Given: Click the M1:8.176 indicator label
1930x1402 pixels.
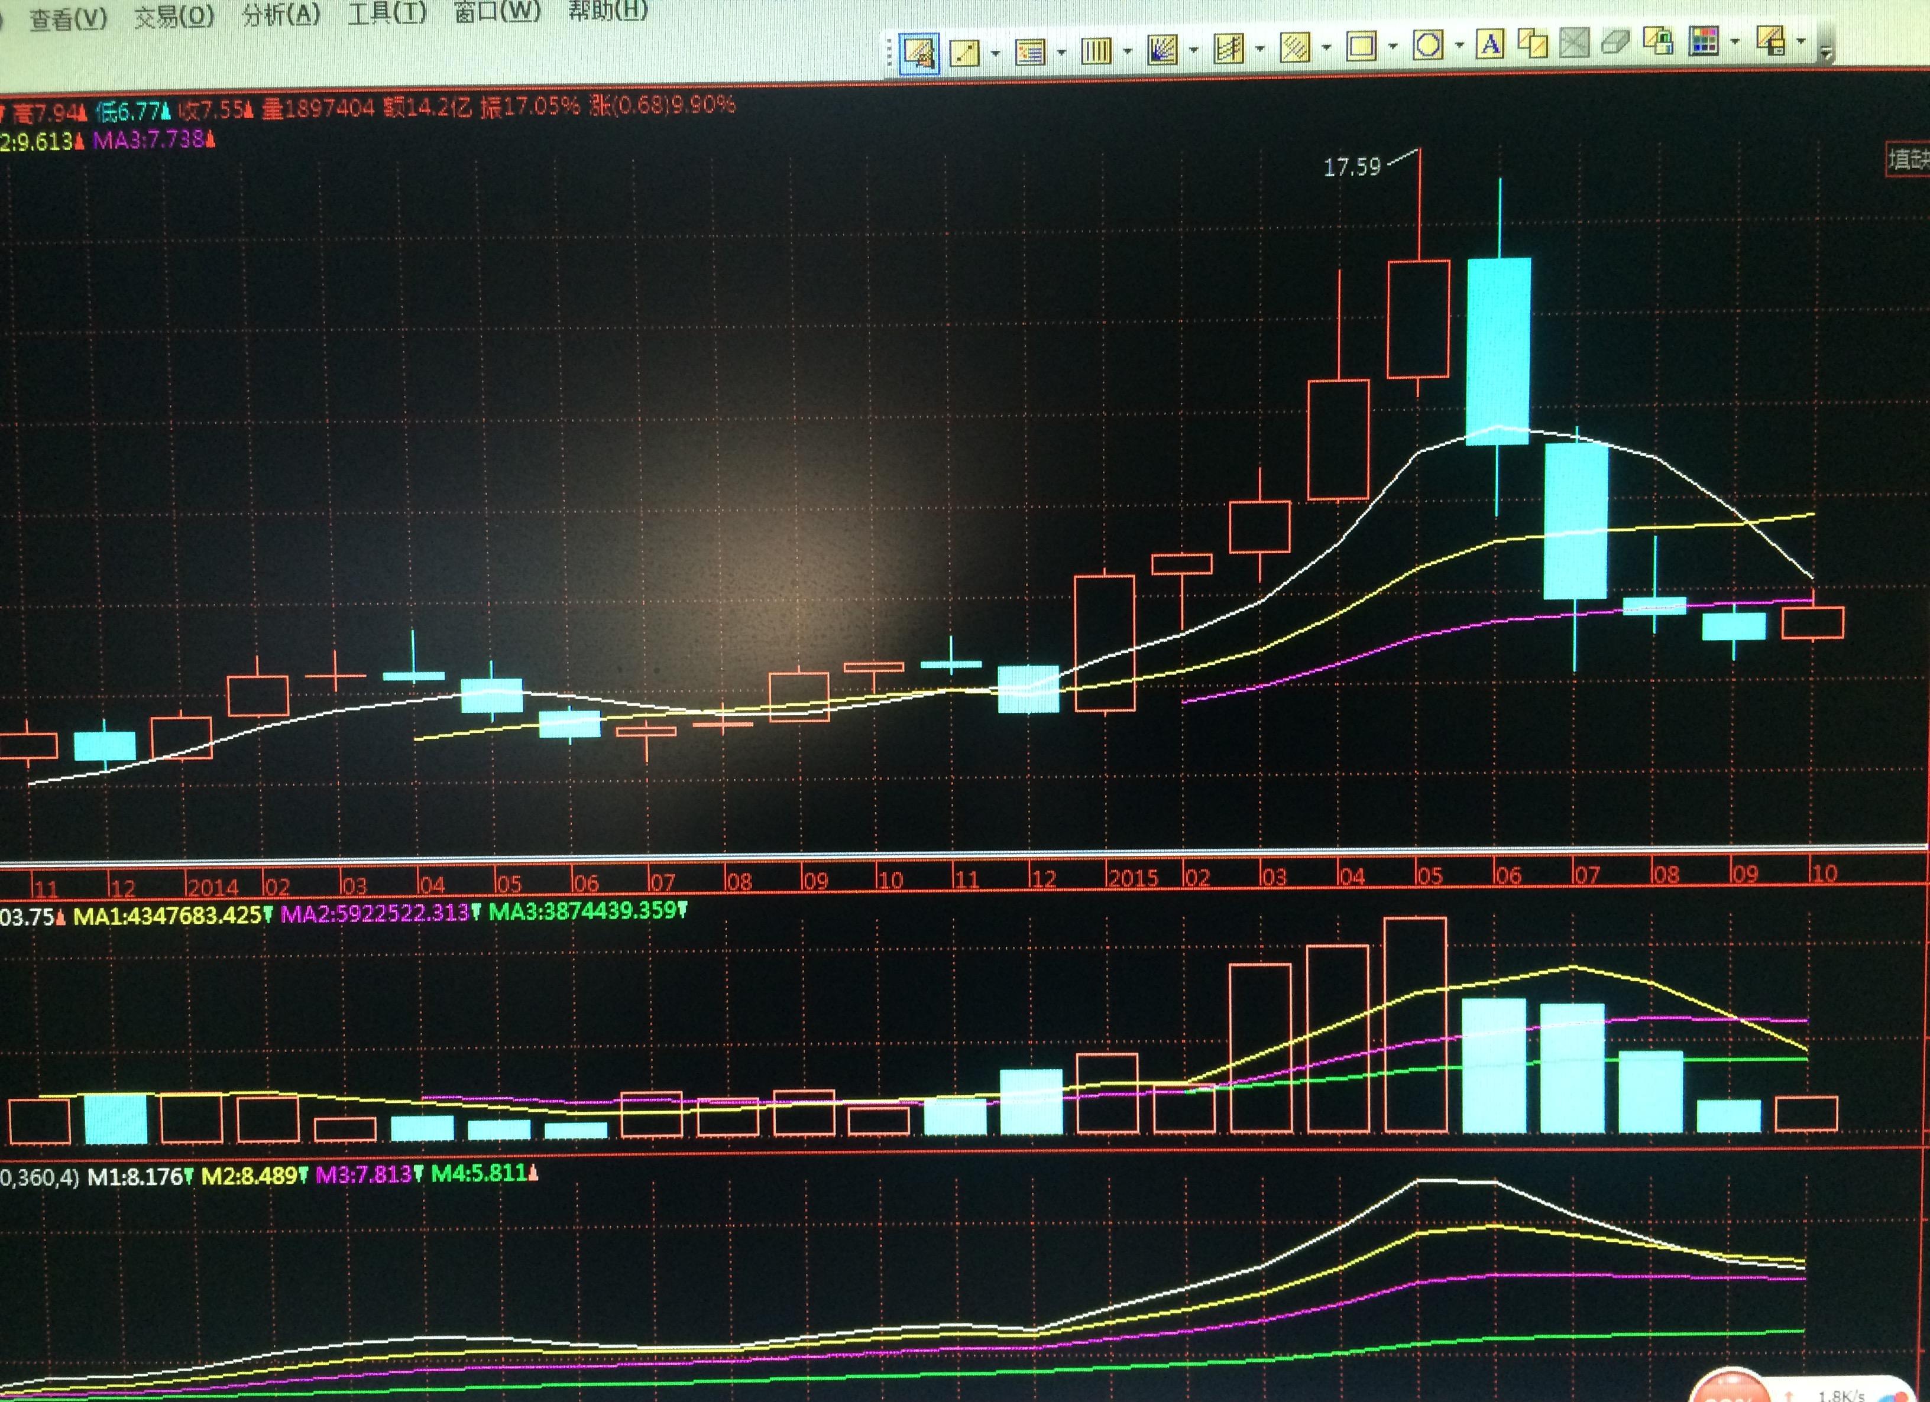Looking at the screenshot, I should 140,1177.
